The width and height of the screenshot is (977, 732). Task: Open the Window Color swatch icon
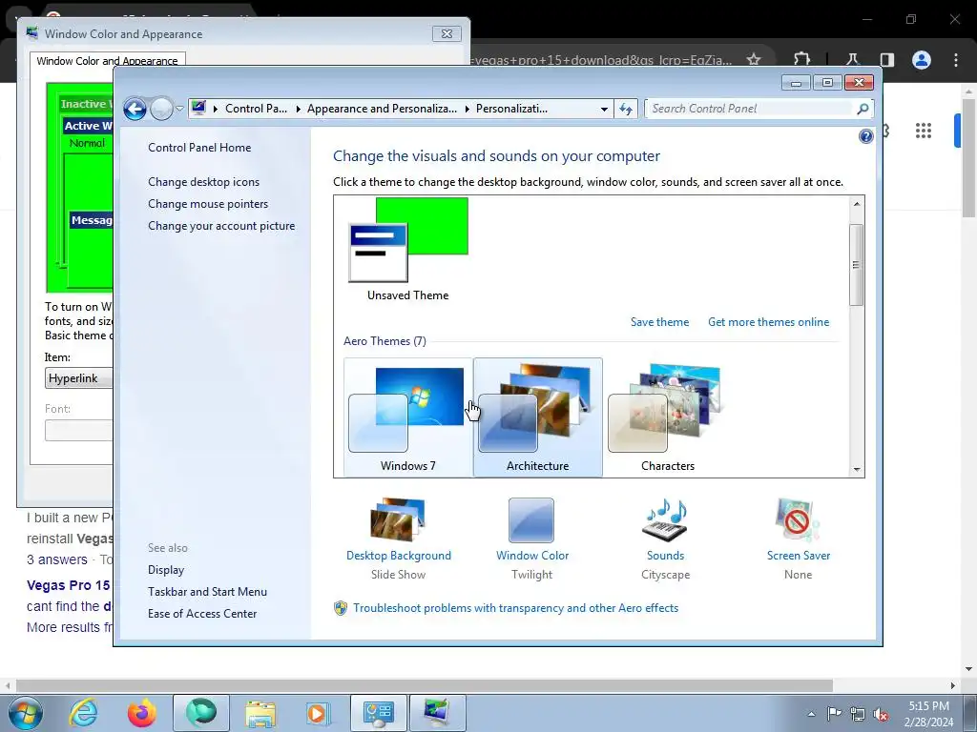531,519
